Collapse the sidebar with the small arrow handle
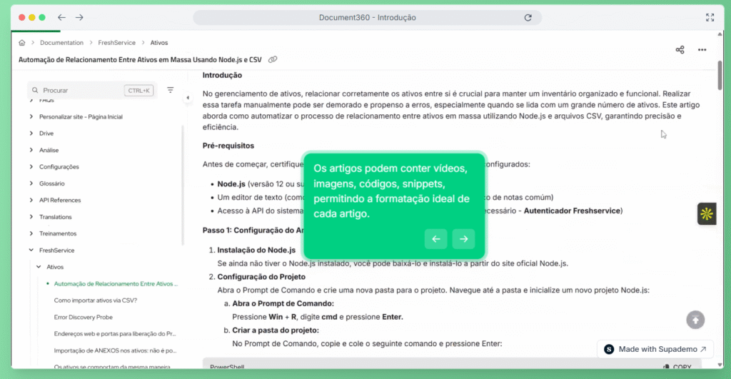Screen dimensions: 731x379 click(188, 98)
